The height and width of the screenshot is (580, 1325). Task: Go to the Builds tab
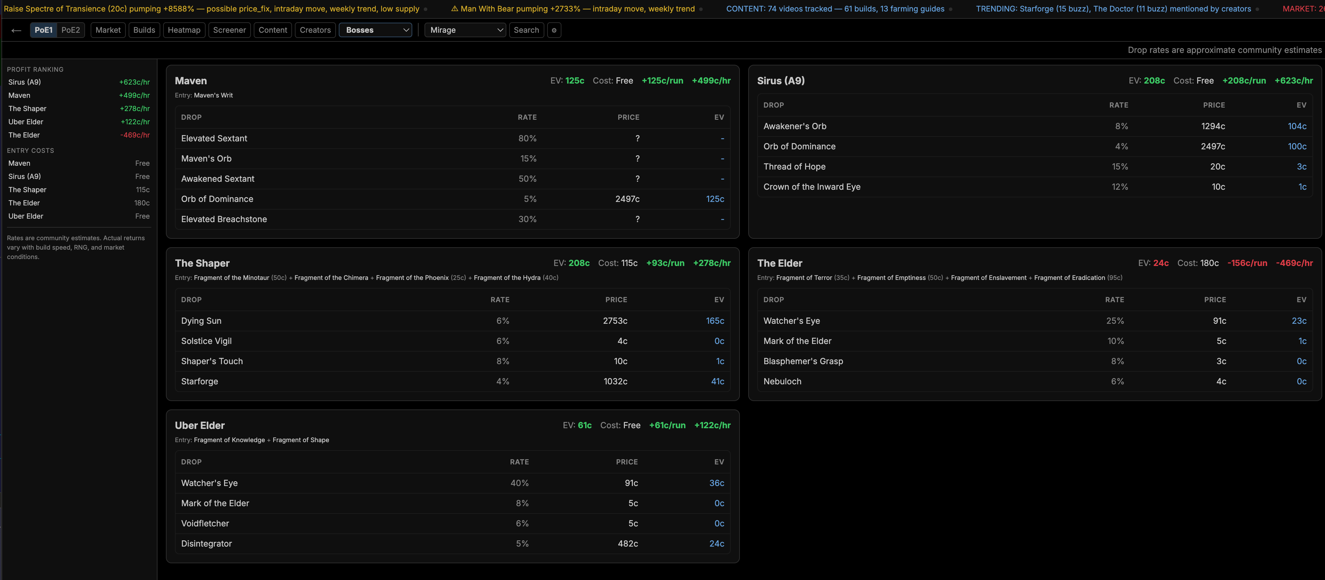pos(144,30)
